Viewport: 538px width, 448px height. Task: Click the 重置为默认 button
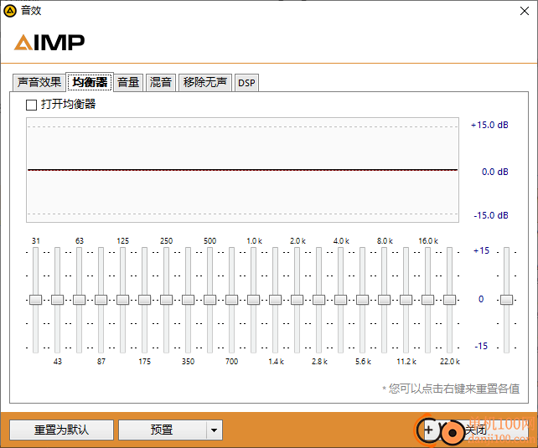pos(61,430)
